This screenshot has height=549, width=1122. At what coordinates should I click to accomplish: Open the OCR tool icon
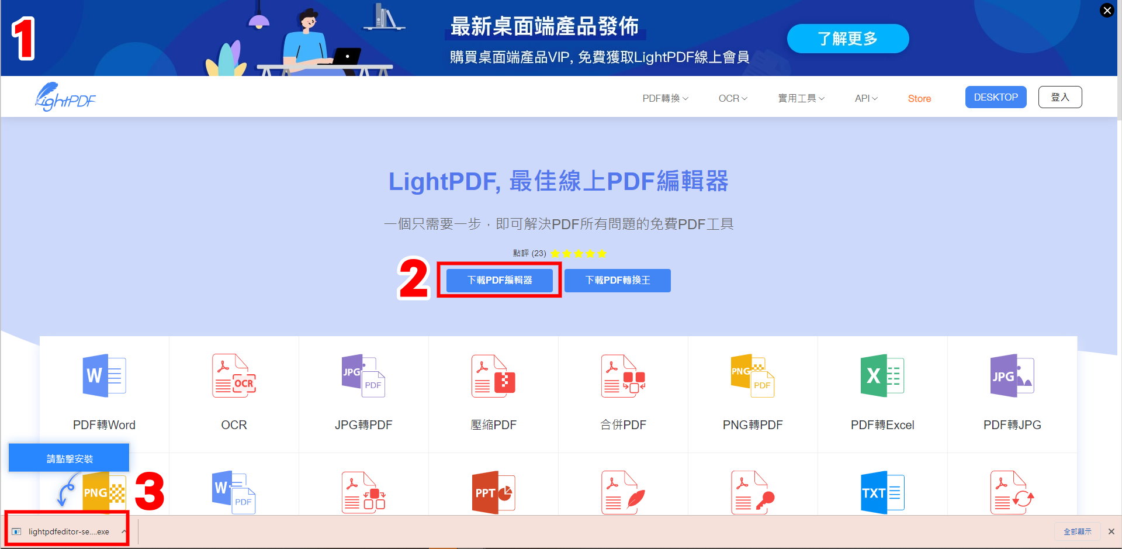coord(234,375)
